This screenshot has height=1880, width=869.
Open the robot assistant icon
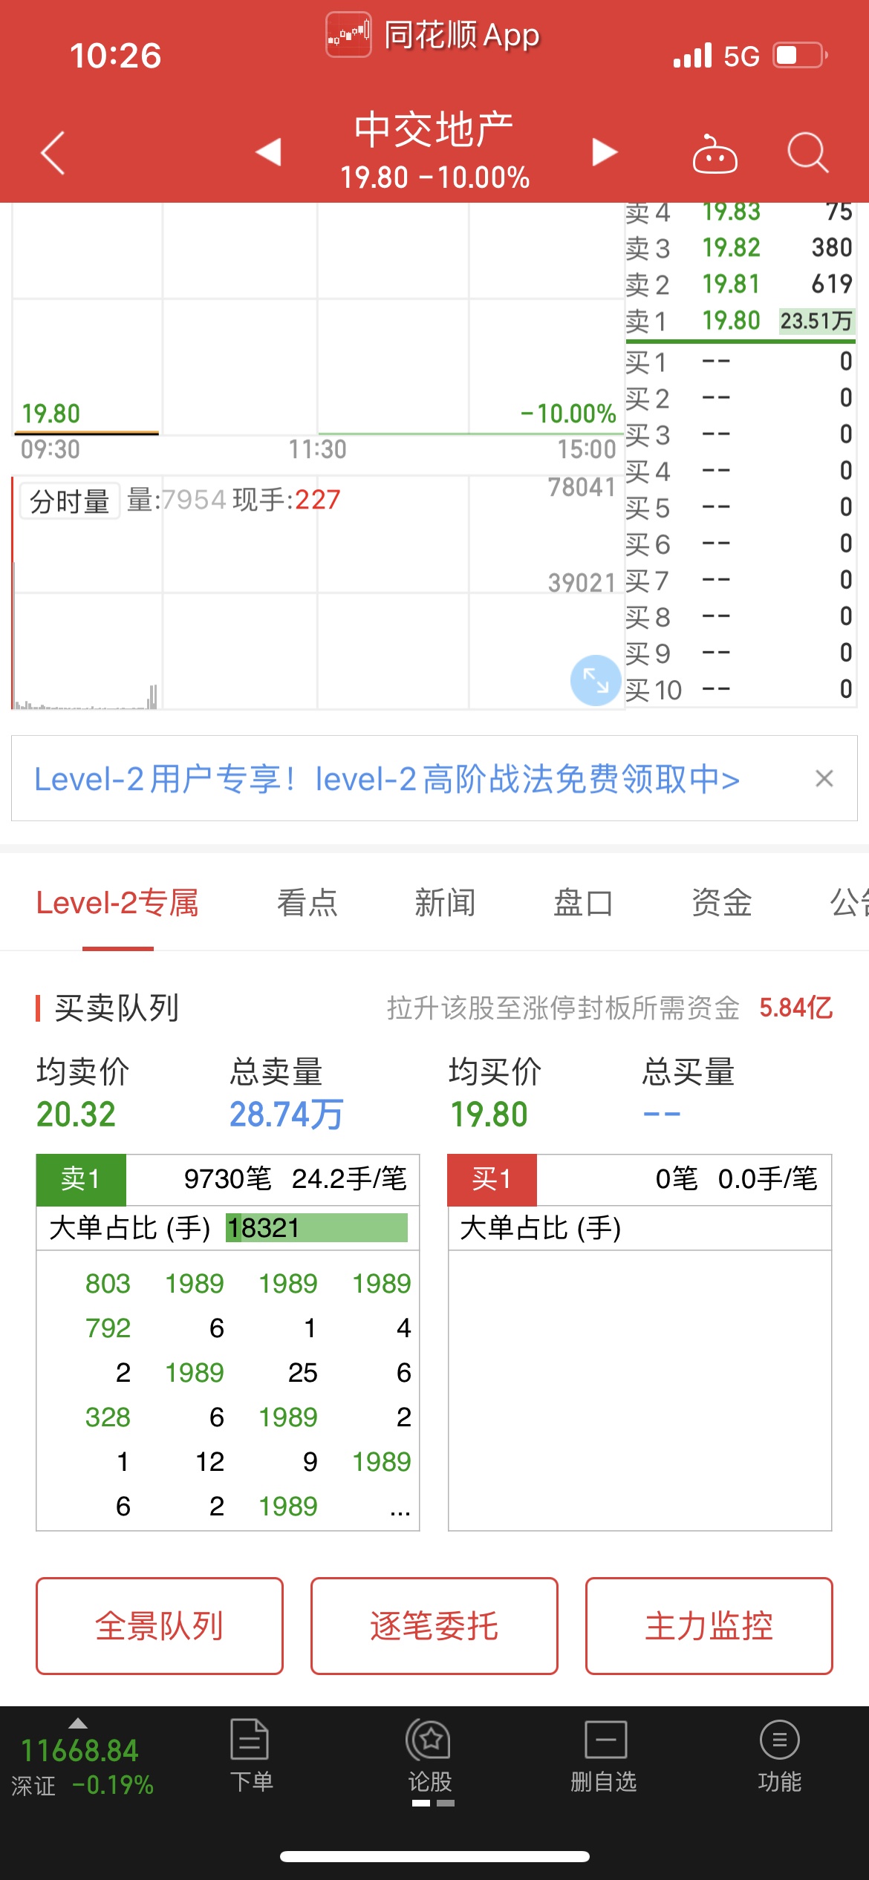pos(715,154)
